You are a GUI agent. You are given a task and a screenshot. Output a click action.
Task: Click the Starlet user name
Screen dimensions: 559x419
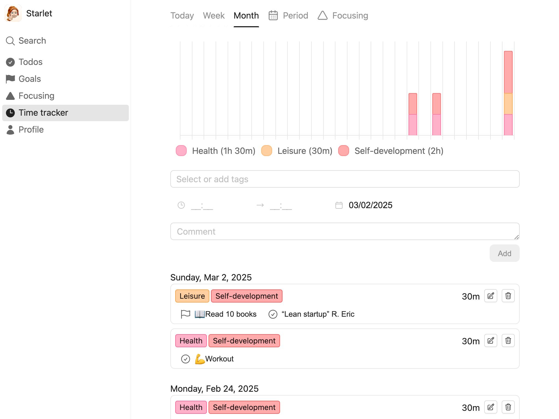[x=39, y=13]
